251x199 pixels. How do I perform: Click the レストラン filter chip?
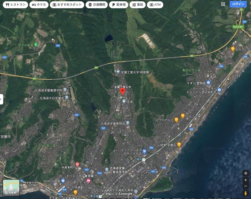point(15,5)
